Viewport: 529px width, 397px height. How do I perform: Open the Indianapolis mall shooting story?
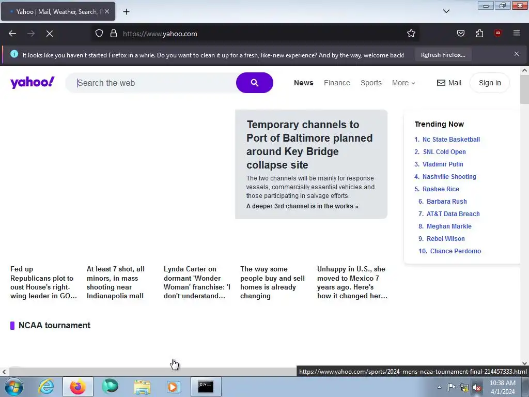tap(116, 283)
